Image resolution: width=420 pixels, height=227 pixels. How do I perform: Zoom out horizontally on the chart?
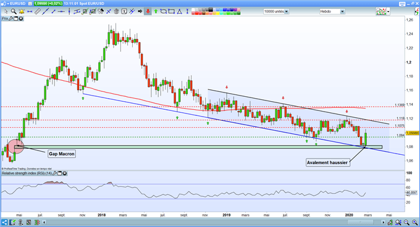[x=407, y=223]
